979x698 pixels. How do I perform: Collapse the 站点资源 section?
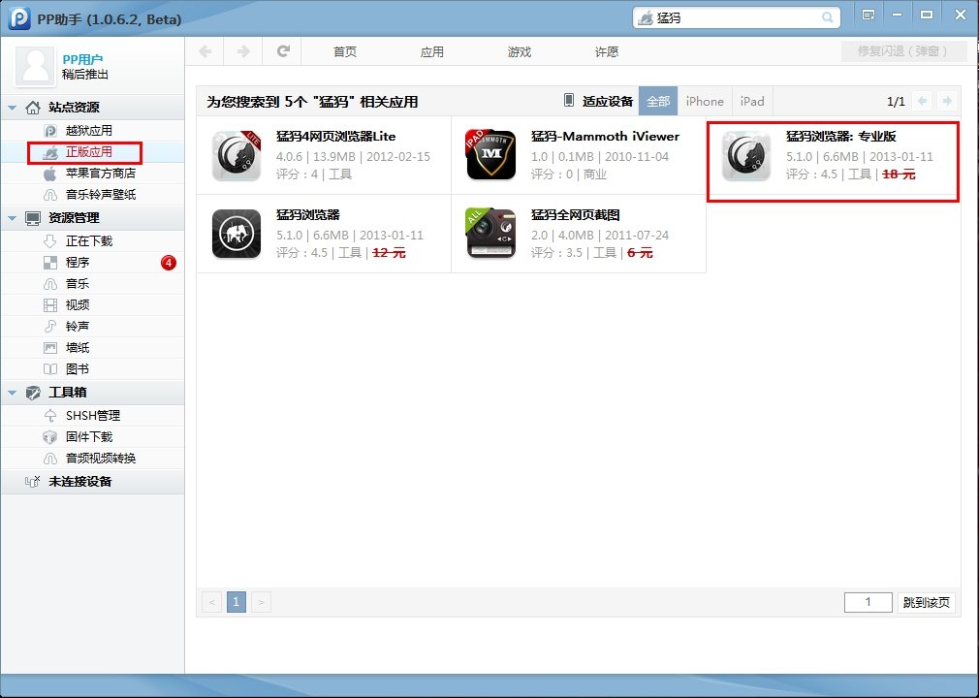pos(12,108)
